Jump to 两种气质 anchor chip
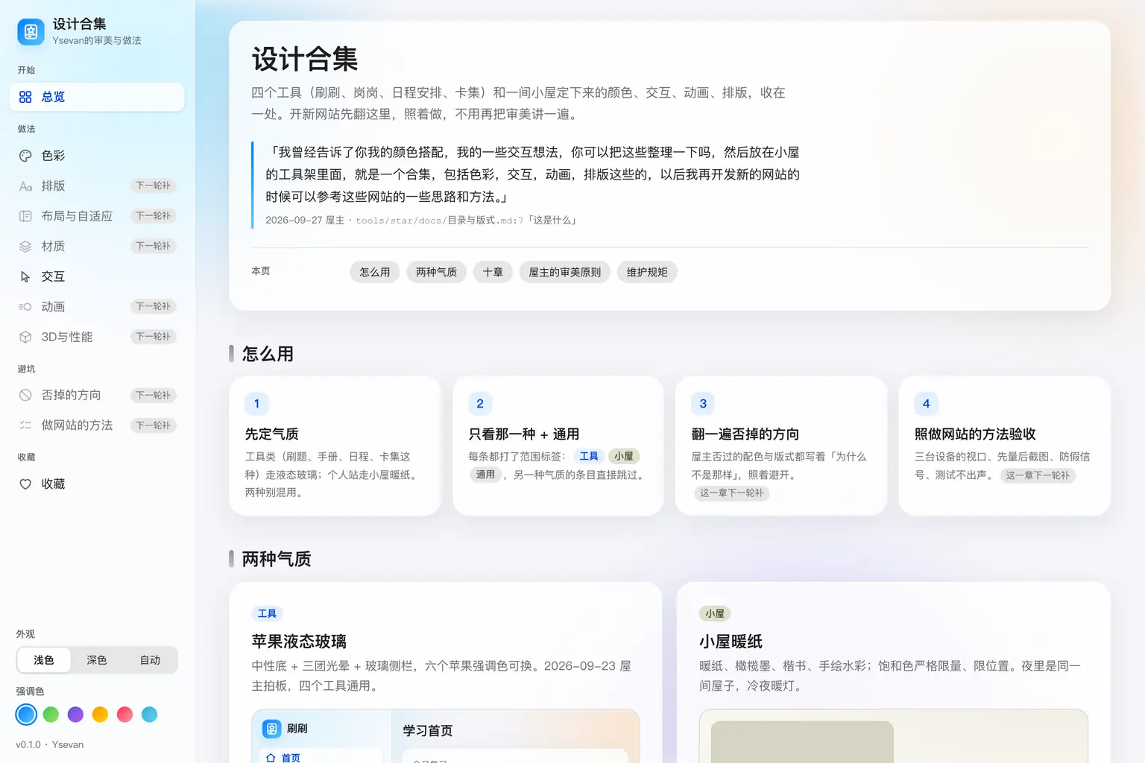Viewport: 1145px width, 763px height. tap(437, 272)
